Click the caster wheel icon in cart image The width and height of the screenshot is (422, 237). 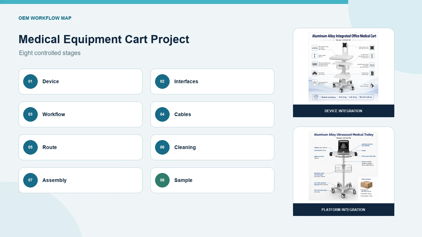pos(372,86)
